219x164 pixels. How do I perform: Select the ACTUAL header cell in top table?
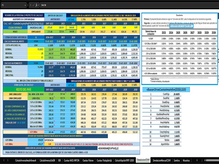point(71,19)
